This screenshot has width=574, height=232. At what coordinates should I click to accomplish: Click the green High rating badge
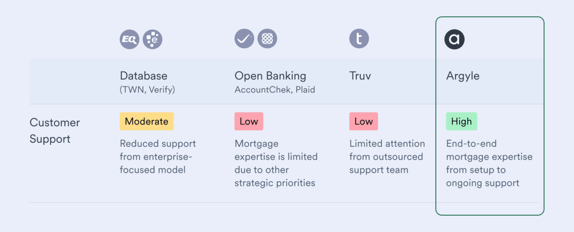[462, 122]
